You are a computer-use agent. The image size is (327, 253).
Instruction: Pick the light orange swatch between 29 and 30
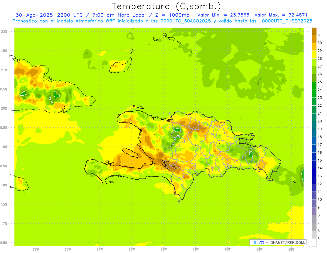click(314, 46)
